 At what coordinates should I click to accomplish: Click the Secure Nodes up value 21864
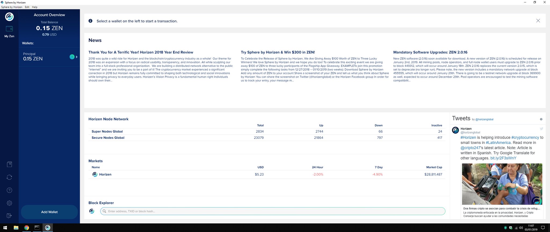point(319,138)
